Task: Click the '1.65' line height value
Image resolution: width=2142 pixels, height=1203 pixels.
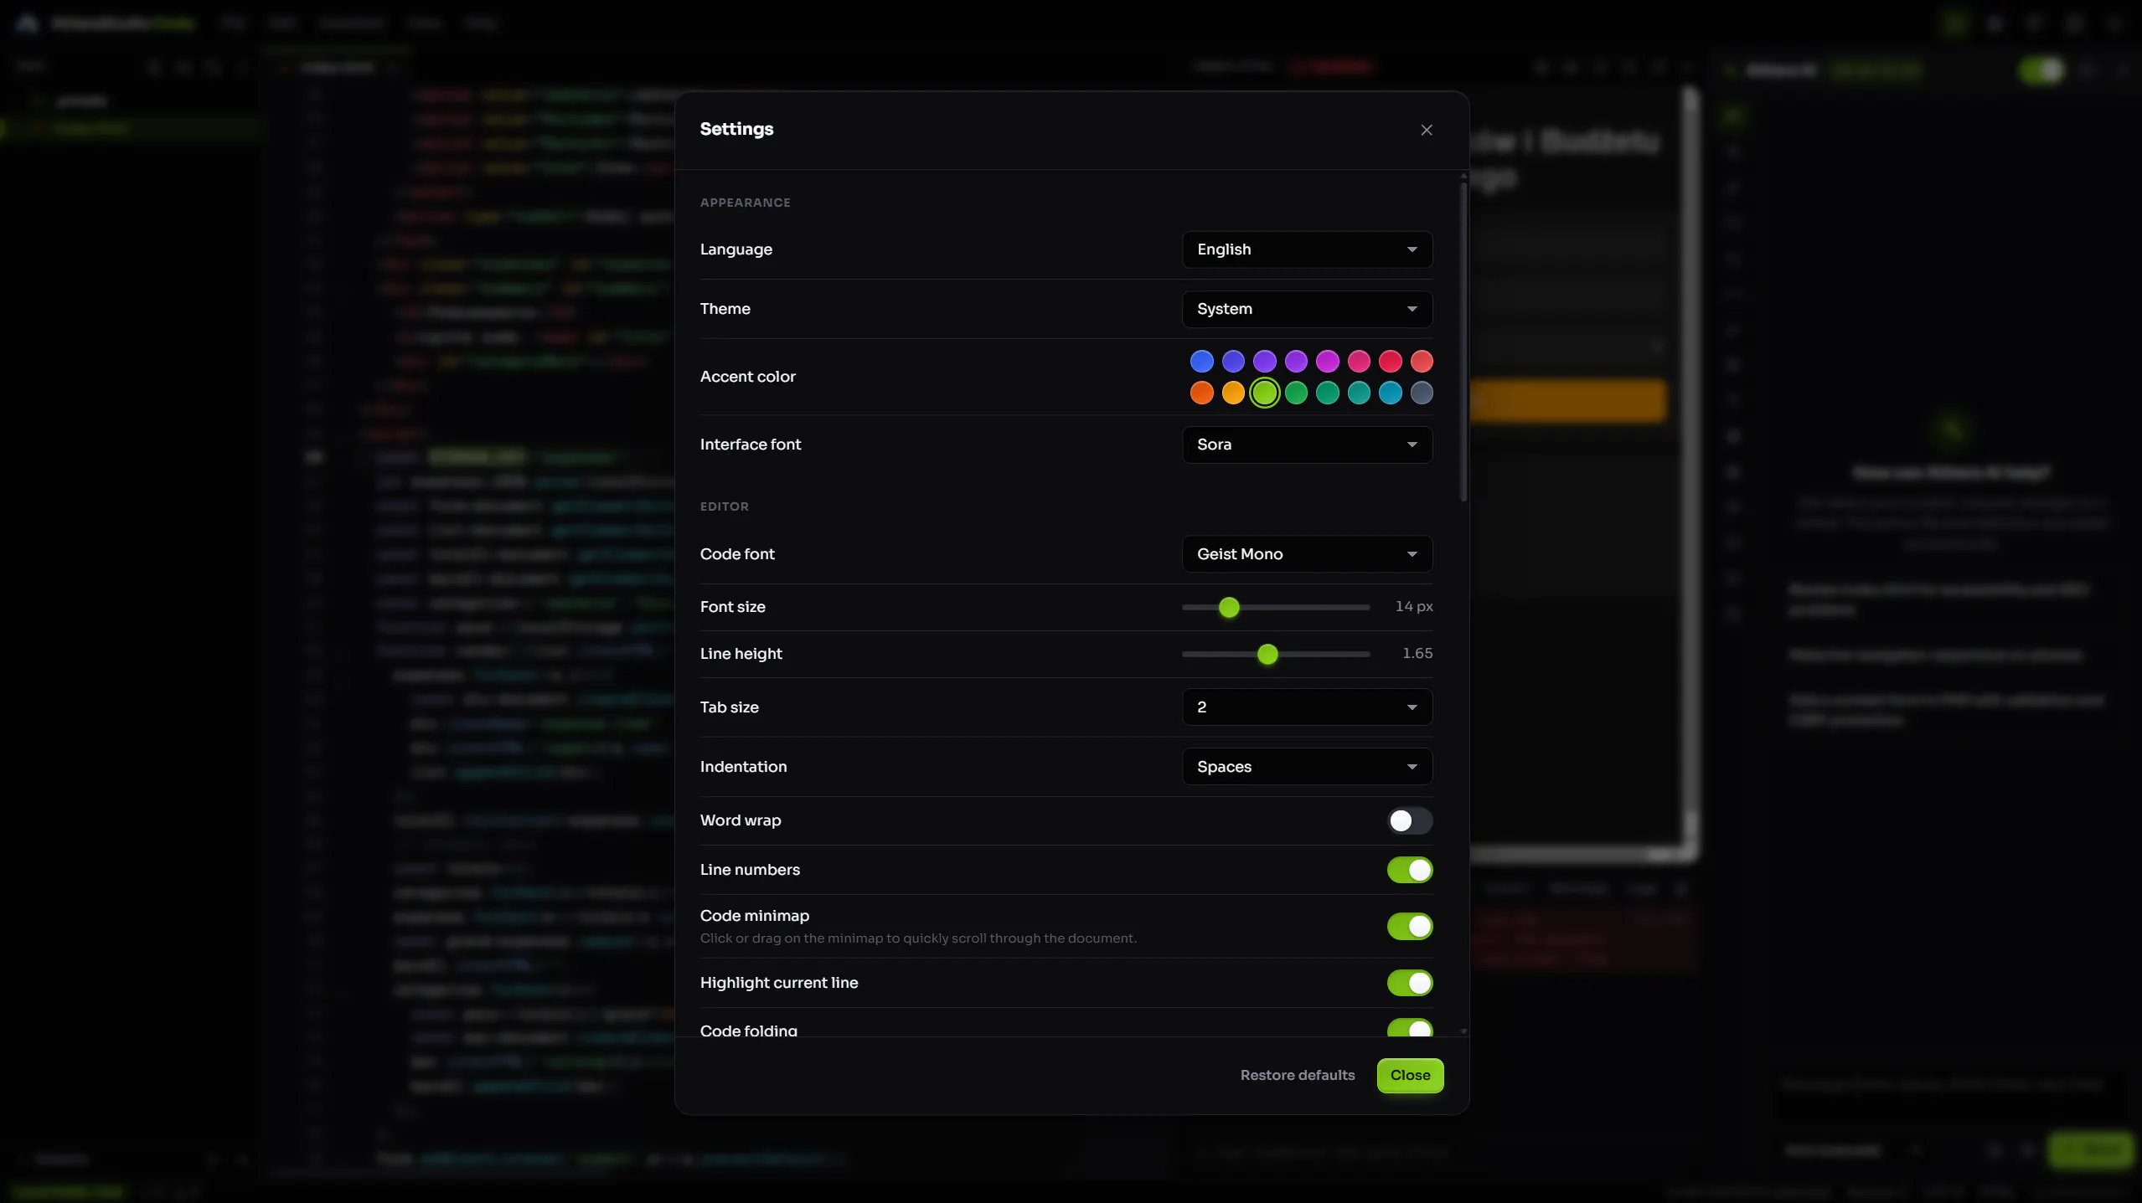Action: 1417,654
